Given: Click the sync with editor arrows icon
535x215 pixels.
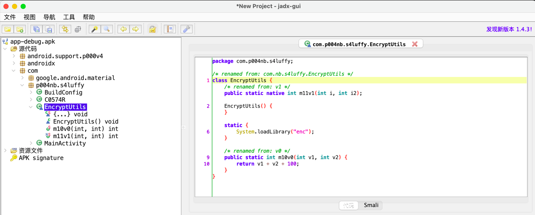Looking at the screenshot, I should [65, 29].
